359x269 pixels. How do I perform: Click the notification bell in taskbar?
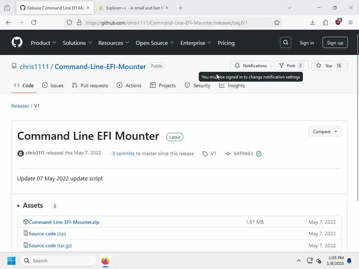pos(349,261)
